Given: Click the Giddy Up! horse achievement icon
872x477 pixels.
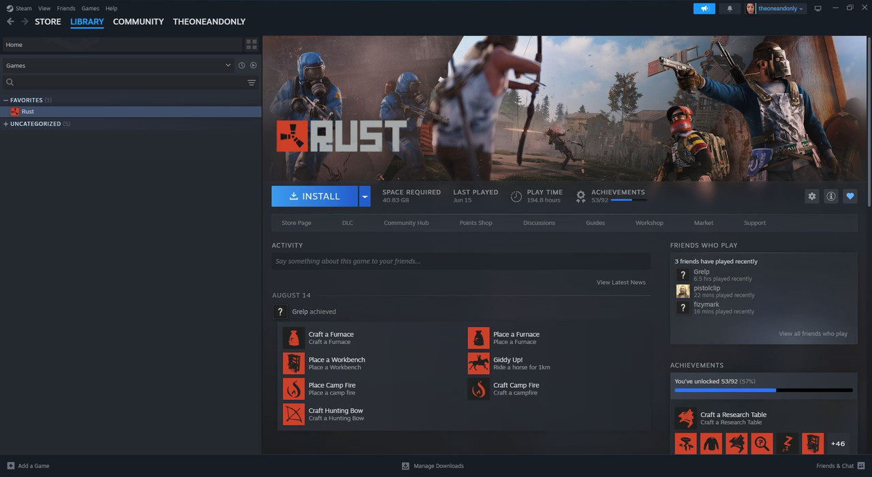Looking at the screenshot, I should click(x=478, y=363).
